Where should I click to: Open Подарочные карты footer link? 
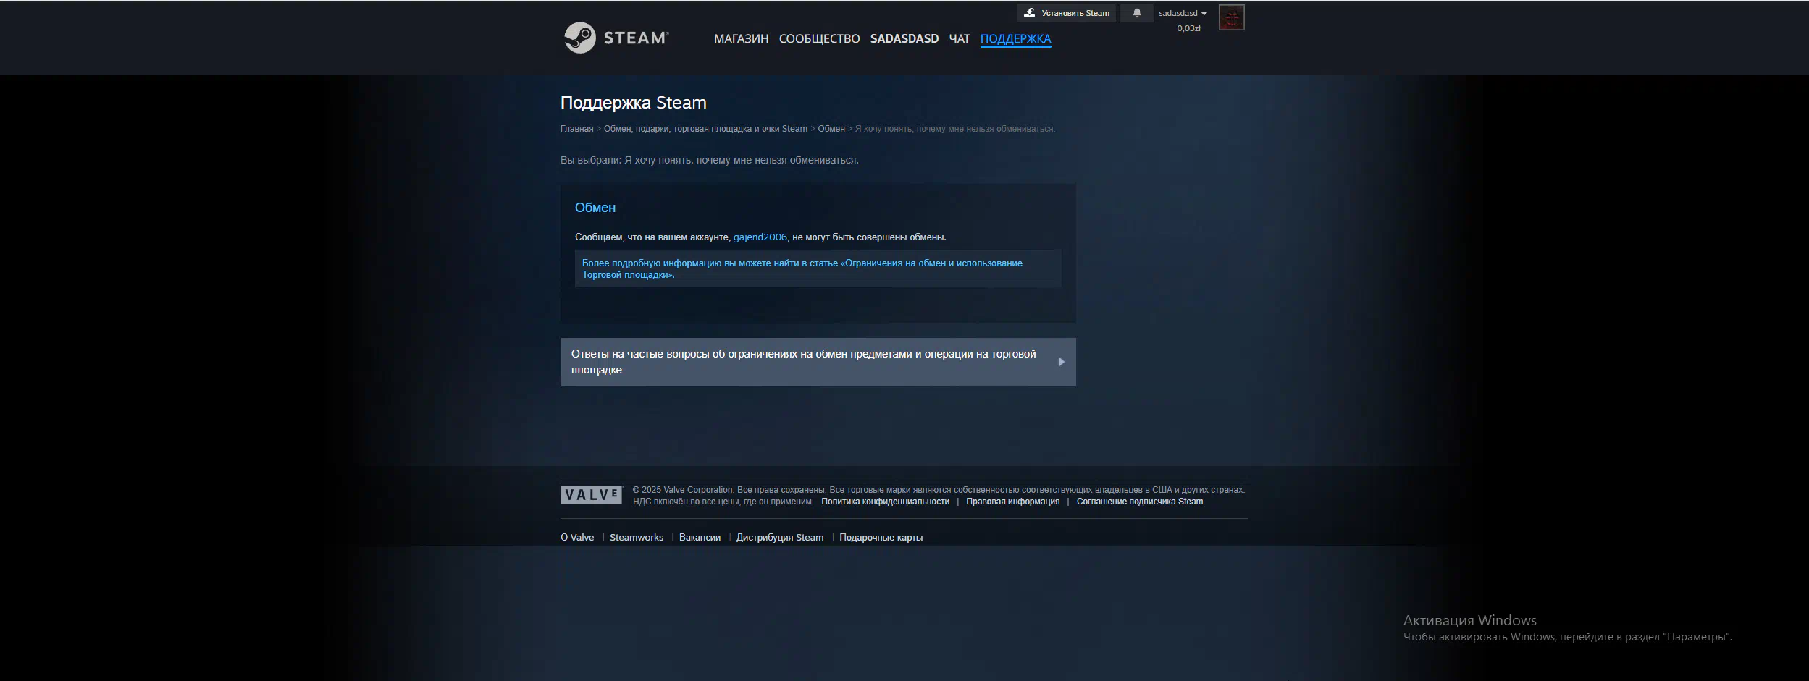[881, 537]
